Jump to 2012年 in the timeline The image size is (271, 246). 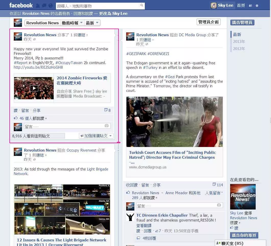[239, 49]
